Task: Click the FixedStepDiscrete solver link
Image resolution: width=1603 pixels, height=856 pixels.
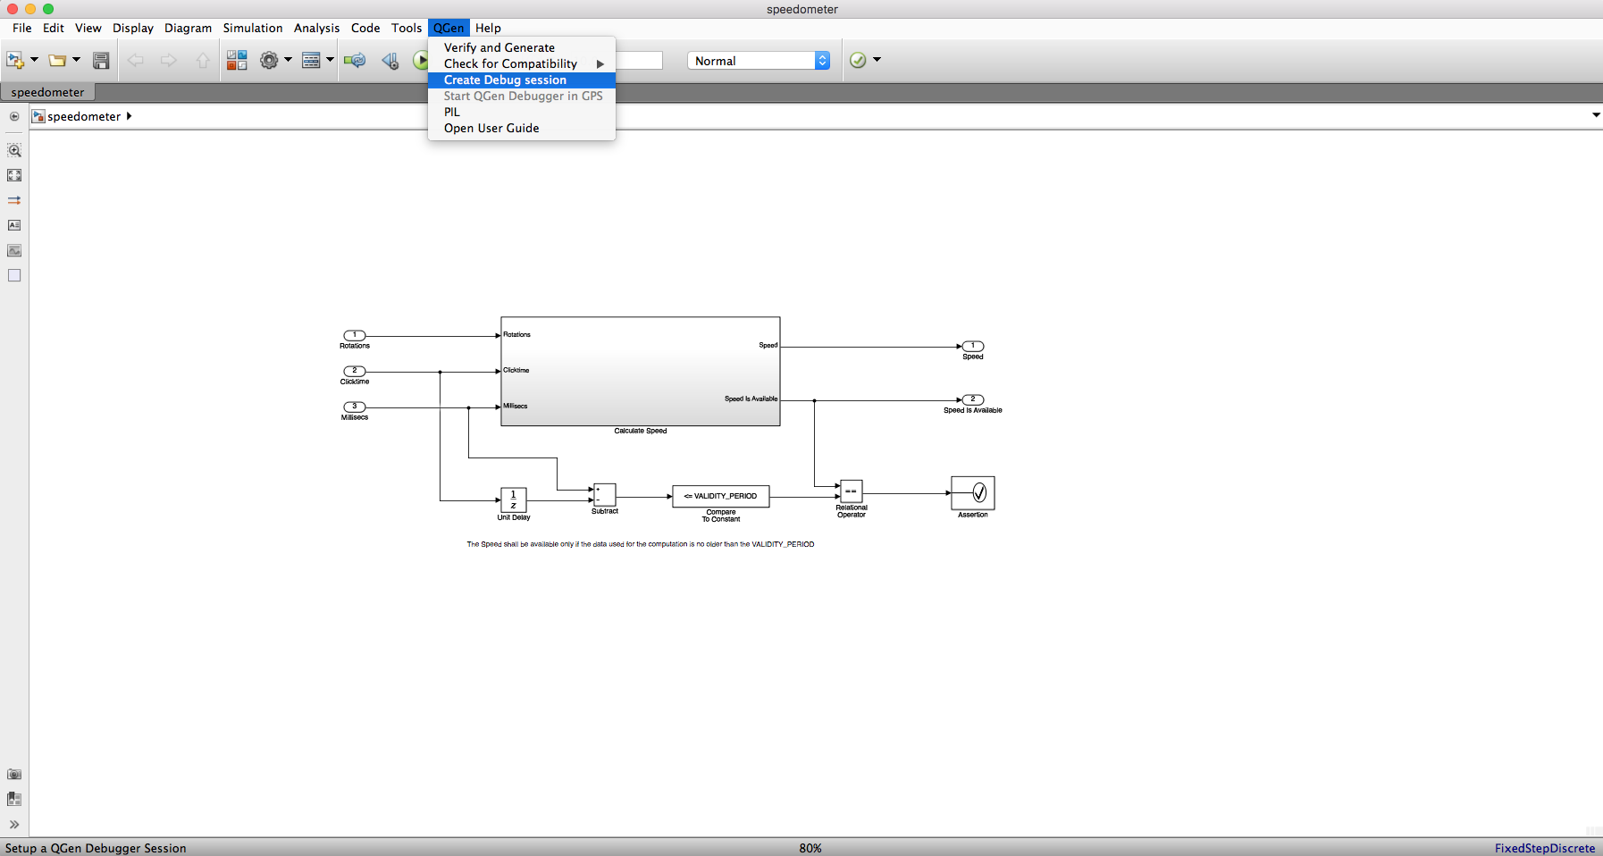Action: (x=1545, y=848)
